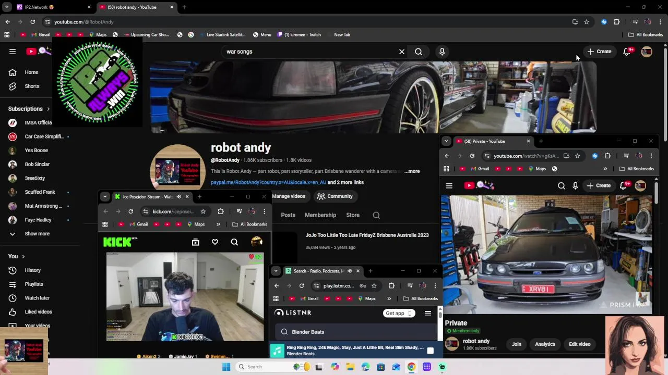Bookmark the RobotAndy page with the star icon

(587, 22)
